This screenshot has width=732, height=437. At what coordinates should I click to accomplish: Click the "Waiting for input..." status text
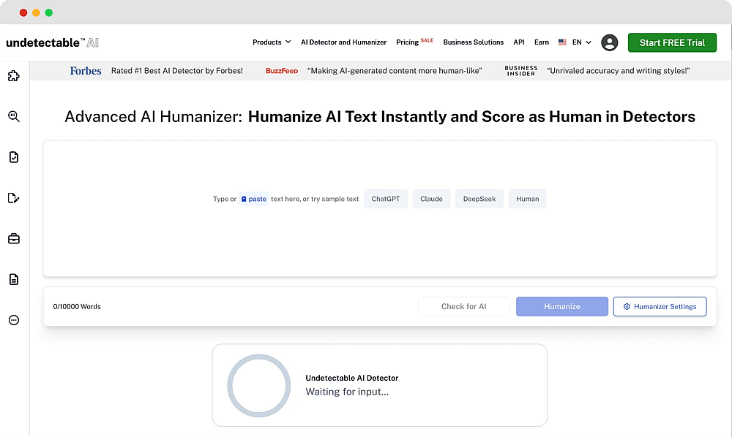(347, 392)
